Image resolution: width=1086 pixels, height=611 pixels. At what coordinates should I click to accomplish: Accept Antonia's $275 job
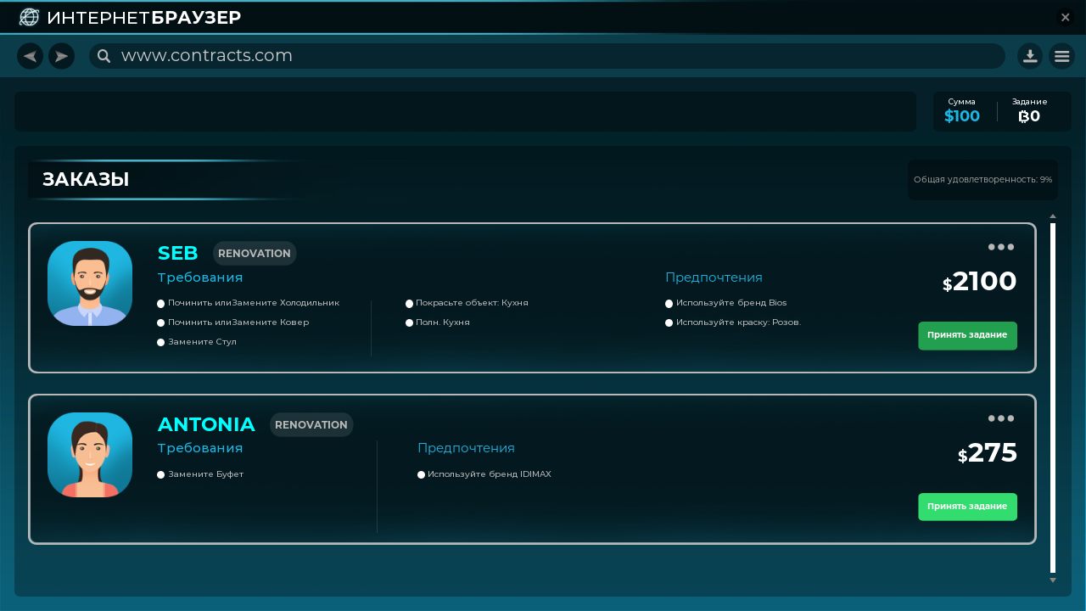click(x=967, y=507)
